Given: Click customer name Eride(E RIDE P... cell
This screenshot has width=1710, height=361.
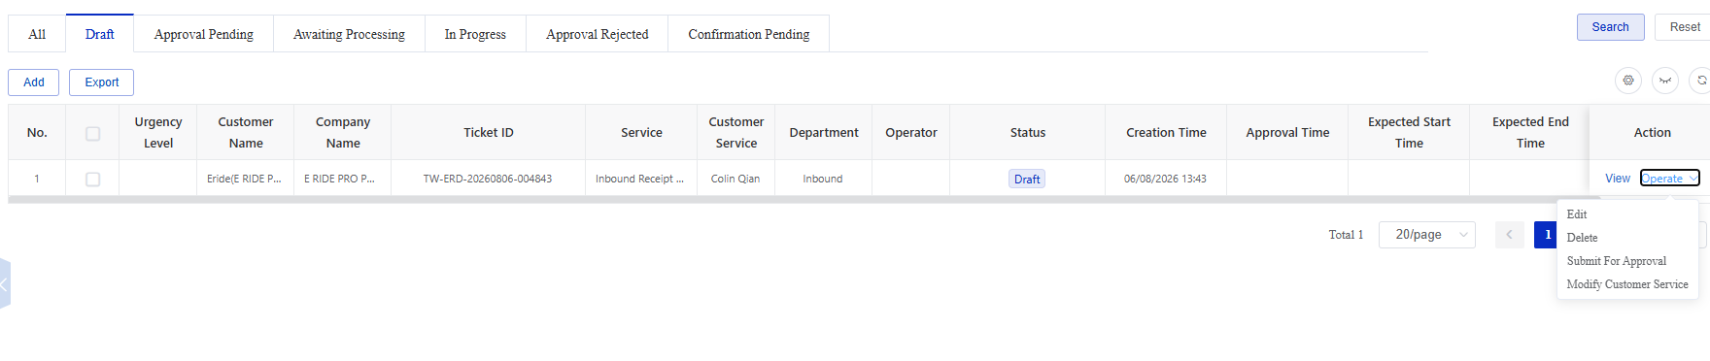Looking at the screenshot, I should coord(245,179).
